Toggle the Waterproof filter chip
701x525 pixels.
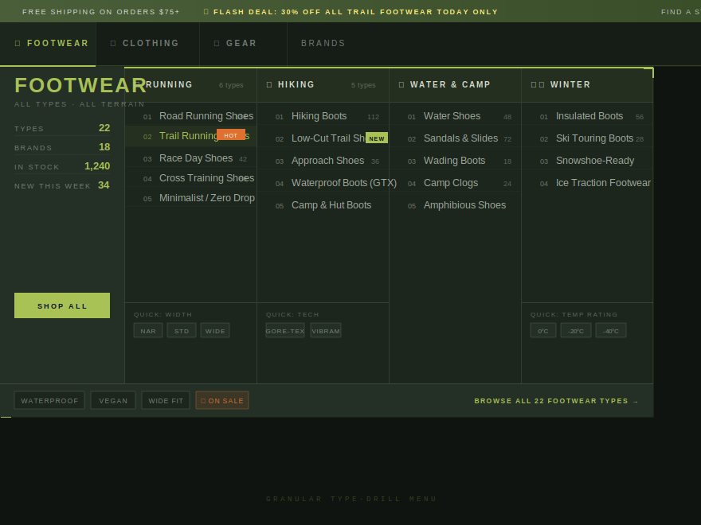tap(49, 400)
